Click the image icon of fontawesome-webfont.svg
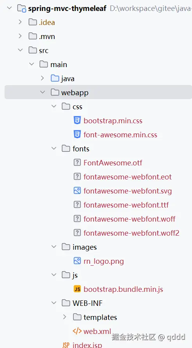 coord(77,191)
